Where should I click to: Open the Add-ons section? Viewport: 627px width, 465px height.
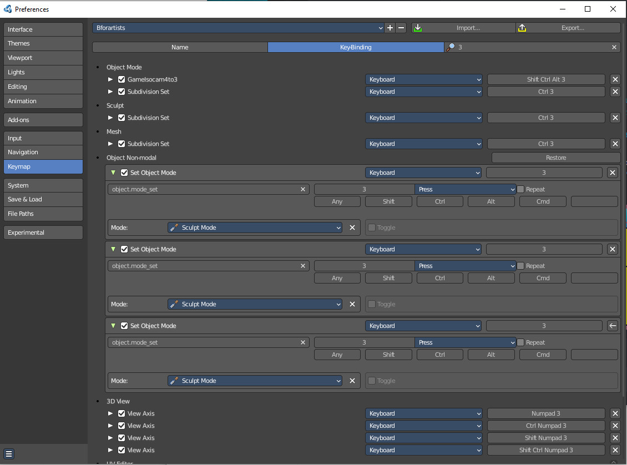pos(43,119)
